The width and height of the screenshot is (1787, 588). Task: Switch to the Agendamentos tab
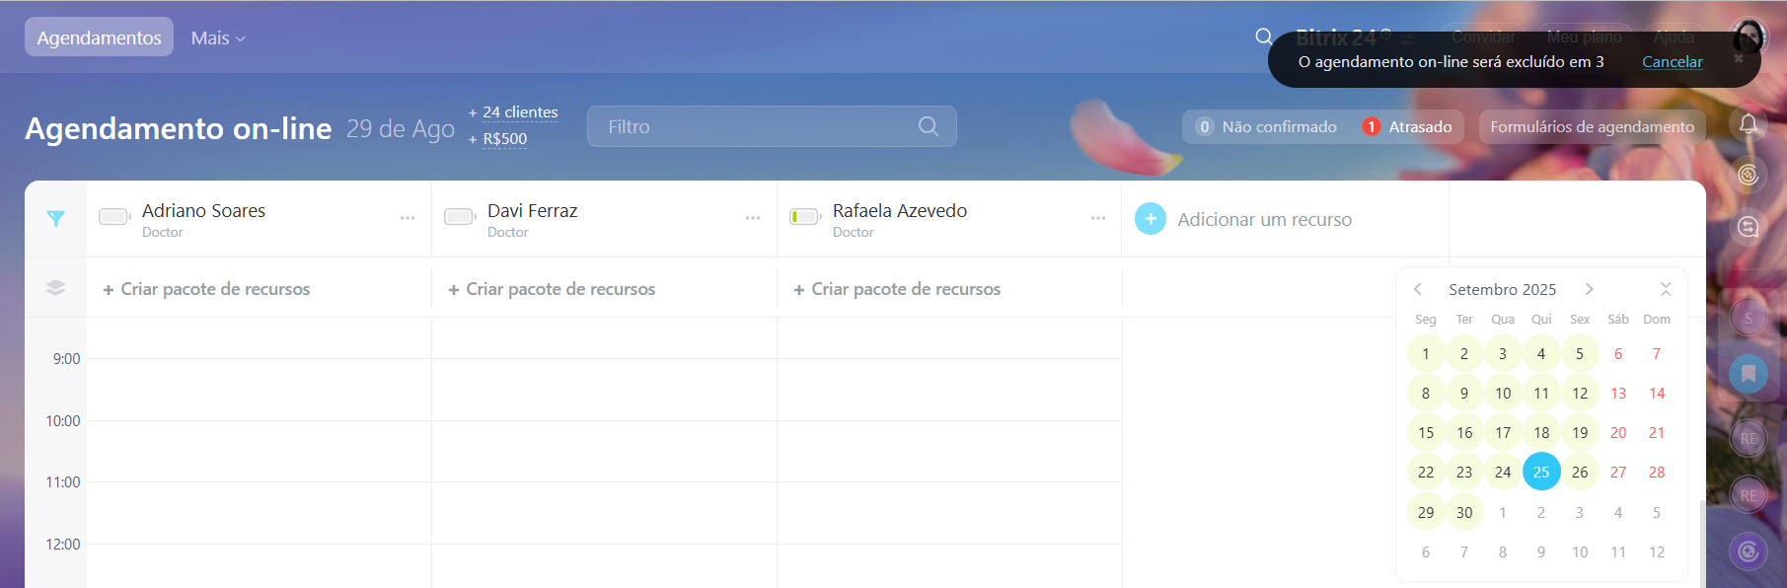point(99,37)
